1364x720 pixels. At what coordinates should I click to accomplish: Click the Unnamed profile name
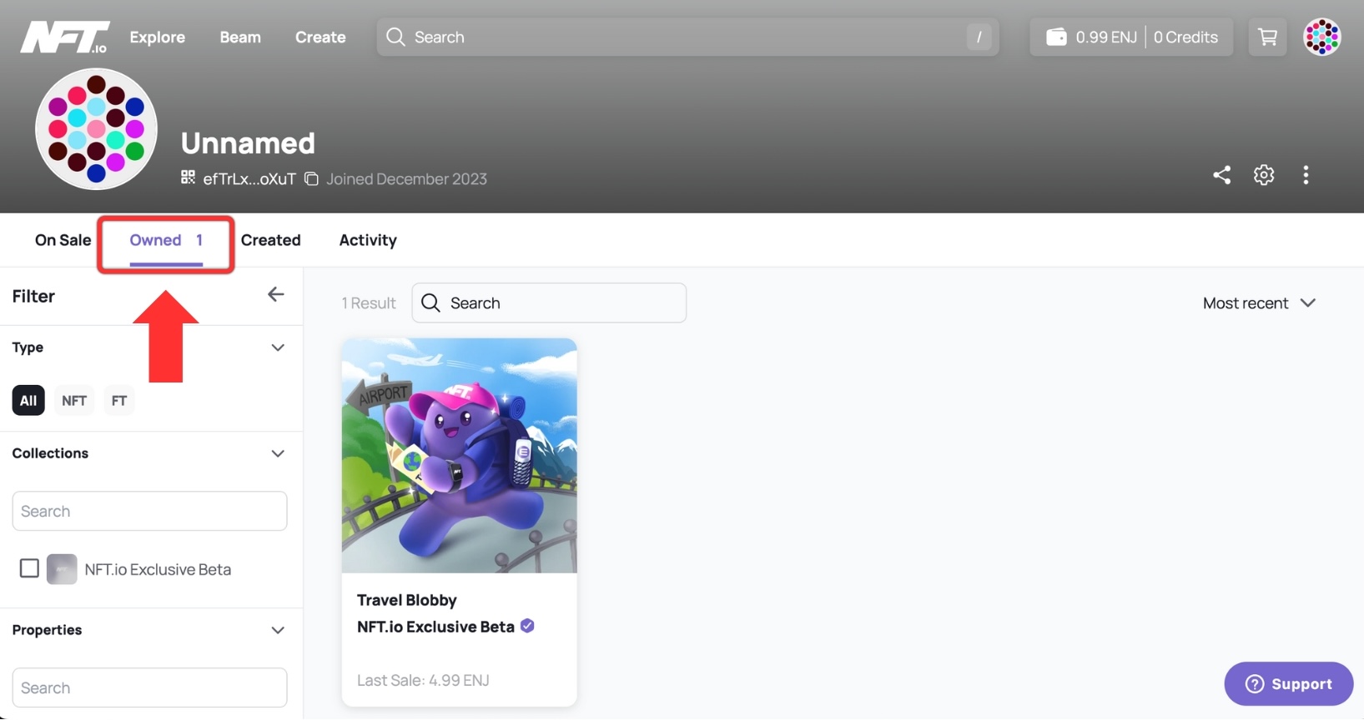coord(248,142)
